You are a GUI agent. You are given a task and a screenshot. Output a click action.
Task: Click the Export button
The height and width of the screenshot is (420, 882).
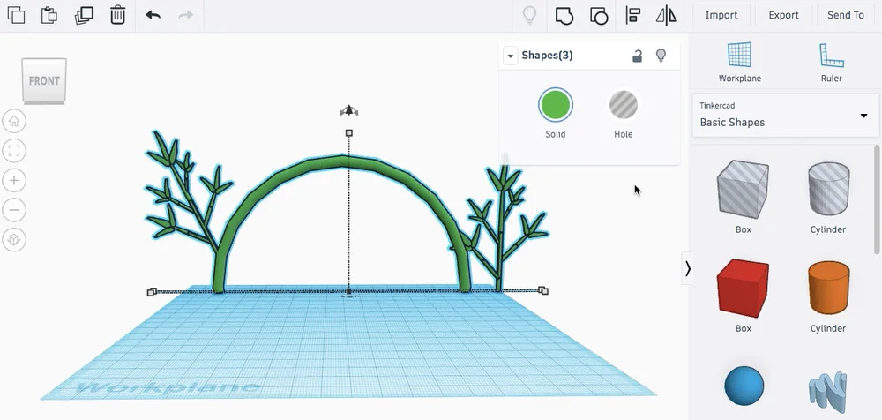coord(783,15)
